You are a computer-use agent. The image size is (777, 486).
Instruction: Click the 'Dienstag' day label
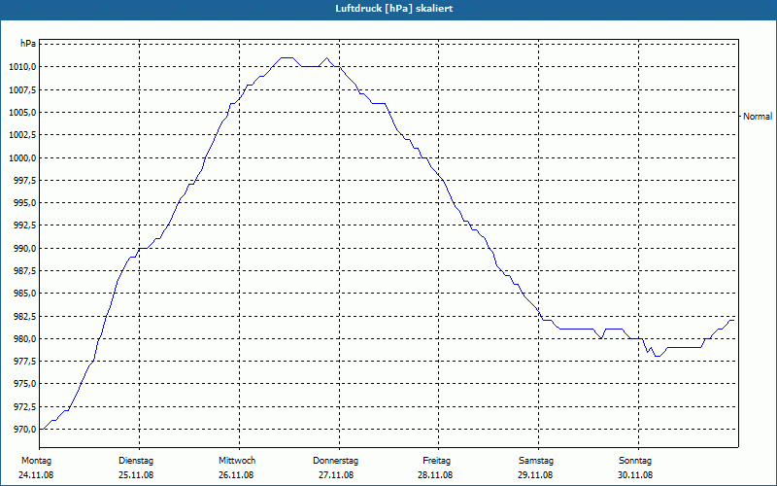pyautogui.click(x=136, y=461)
